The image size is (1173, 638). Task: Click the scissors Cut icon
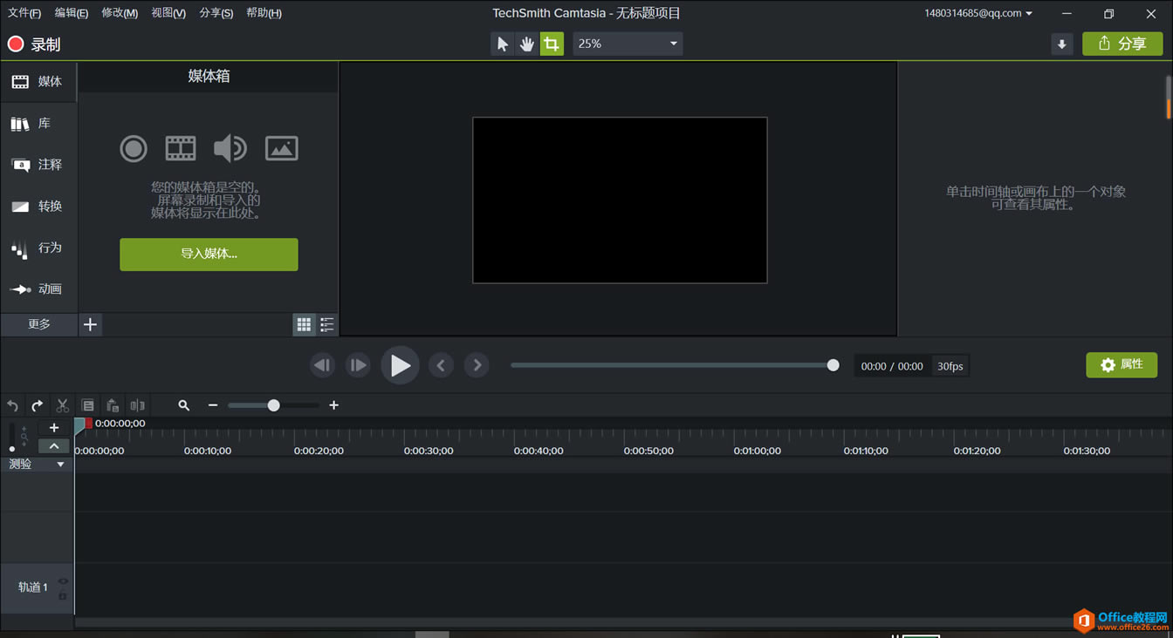pyautogui.click(x=62, y=405)
